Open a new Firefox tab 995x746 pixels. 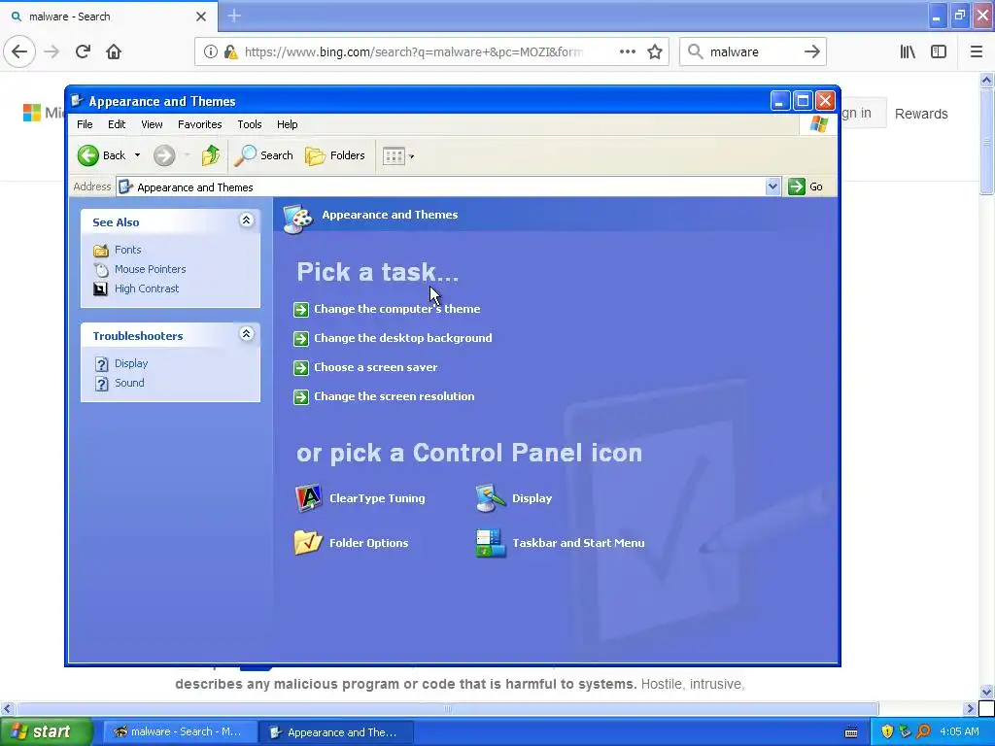click(x=234, y=16)
